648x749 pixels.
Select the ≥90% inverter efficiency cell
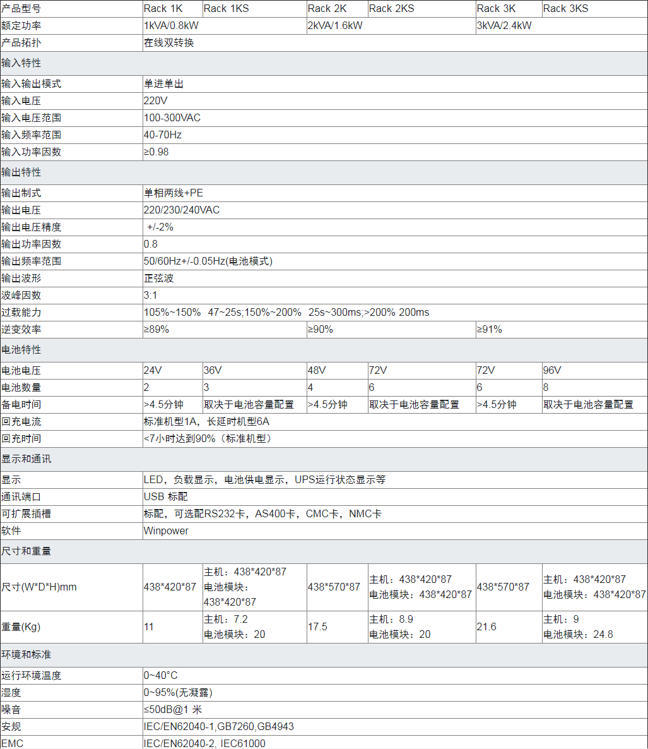tap(321, 329)
